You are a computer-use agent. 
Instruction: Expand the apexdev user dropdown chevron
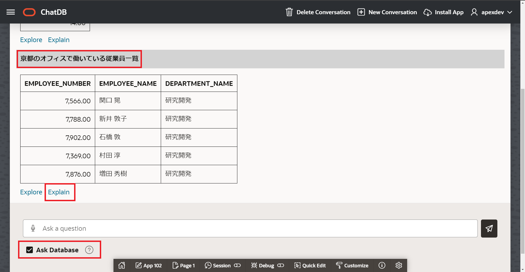pyautogui.click(x=510, y=12)
